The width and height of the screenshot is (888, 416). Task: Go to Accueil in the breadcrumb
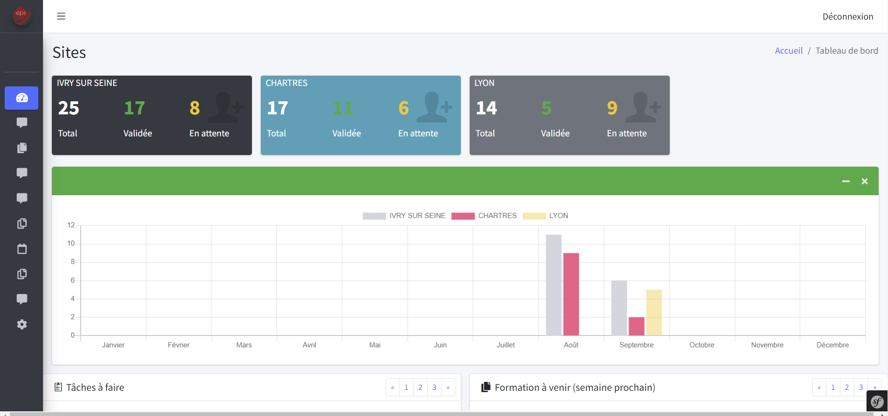[788, 51]
